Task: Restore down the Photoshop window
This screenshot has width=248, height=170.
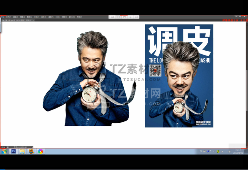Action: click(x=240, y=17)
